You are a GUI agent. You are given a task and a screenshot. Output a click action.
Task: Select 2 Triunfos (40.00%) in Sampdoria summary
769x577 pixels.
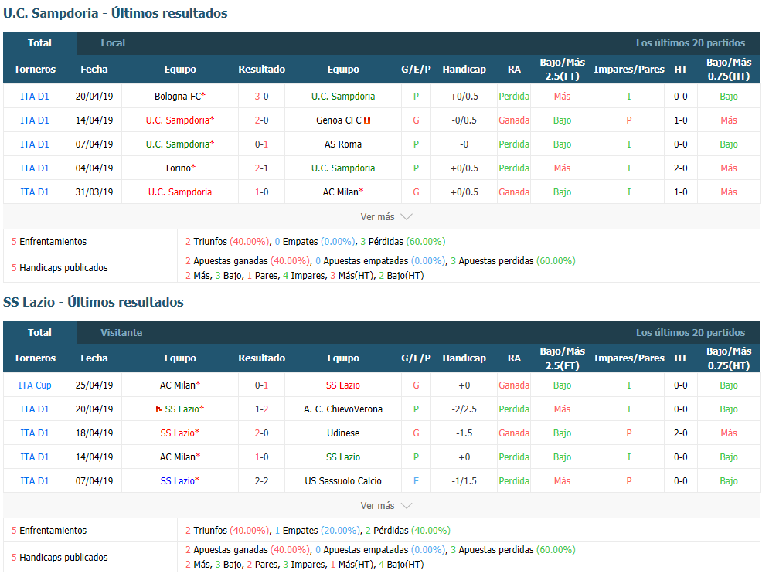227,242
